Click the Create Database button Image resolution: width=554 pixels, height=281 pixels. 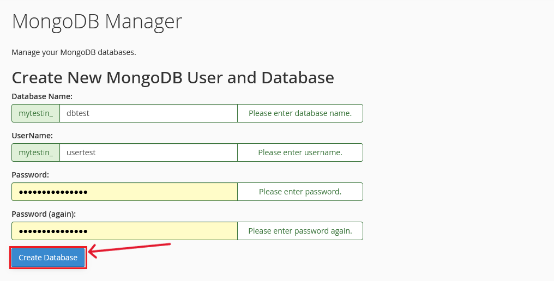click(x=48, y=258)
